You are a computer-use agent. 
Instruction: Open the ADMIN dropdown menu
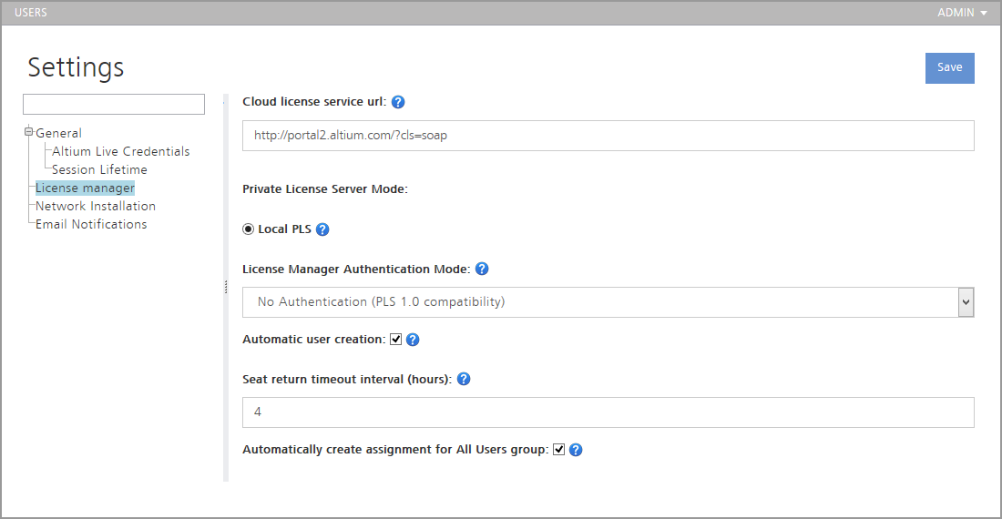[x=962, y=13]
